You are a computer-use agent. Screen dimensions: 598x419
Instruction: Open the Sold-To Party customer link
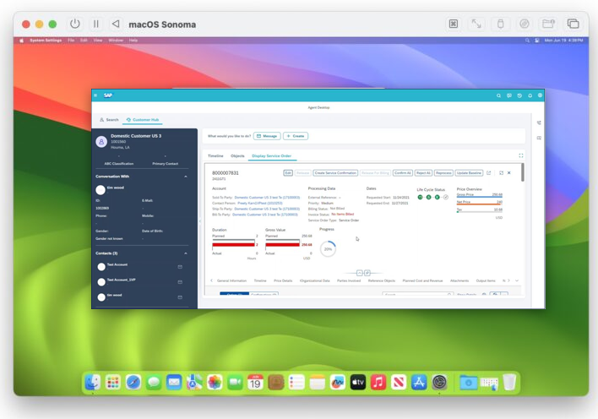(x=267, y=198)
